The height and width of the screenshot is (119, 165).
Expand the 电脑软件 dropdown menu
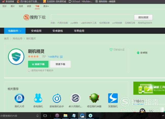point(15,31)
